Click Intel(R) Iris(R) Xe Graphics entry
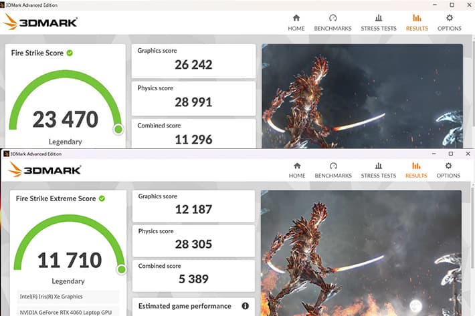Screen dimensions: 475x316 tap(68, 297)
